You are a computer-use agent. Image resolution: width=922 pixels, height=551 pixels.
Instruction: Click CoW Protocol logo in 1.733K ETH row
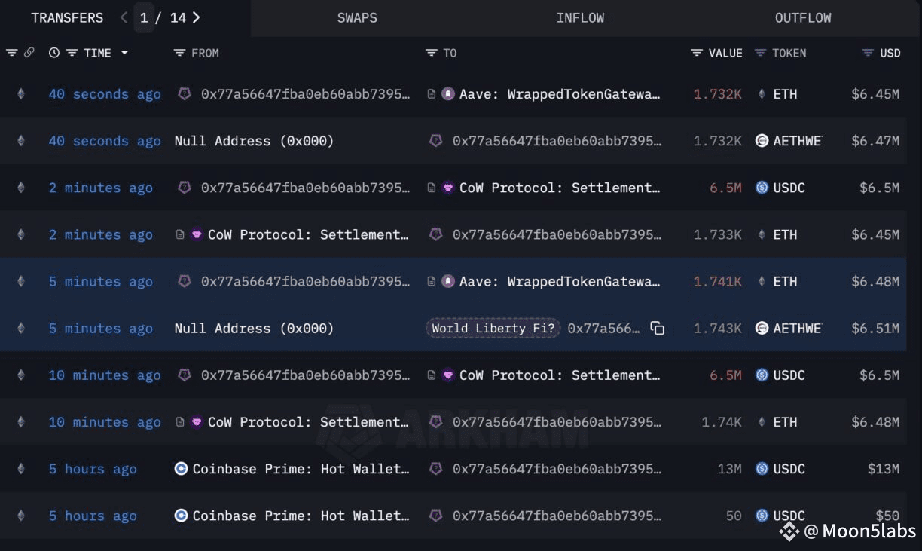(197, 234)
